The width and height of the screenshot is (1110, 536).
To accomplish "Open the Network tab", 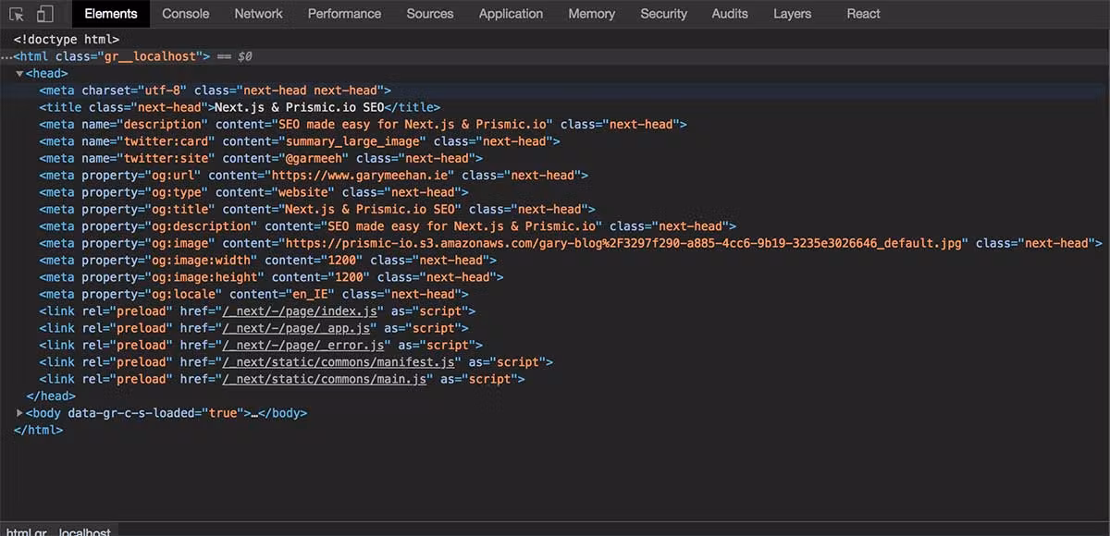I will (x=258, y=14).
